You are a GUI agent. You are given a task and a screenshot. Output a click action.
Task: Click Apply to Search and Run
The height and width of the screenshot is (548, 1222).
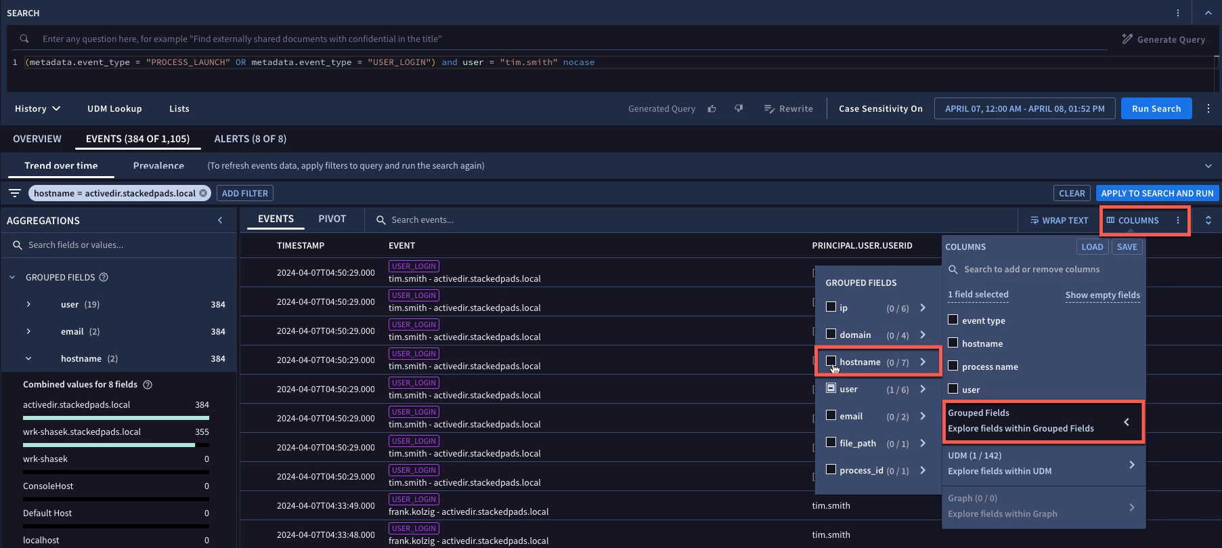click(x=1157, y=193)
